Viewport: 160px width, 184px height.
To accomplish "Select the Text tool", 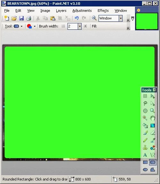I will (x=145, y=155).
